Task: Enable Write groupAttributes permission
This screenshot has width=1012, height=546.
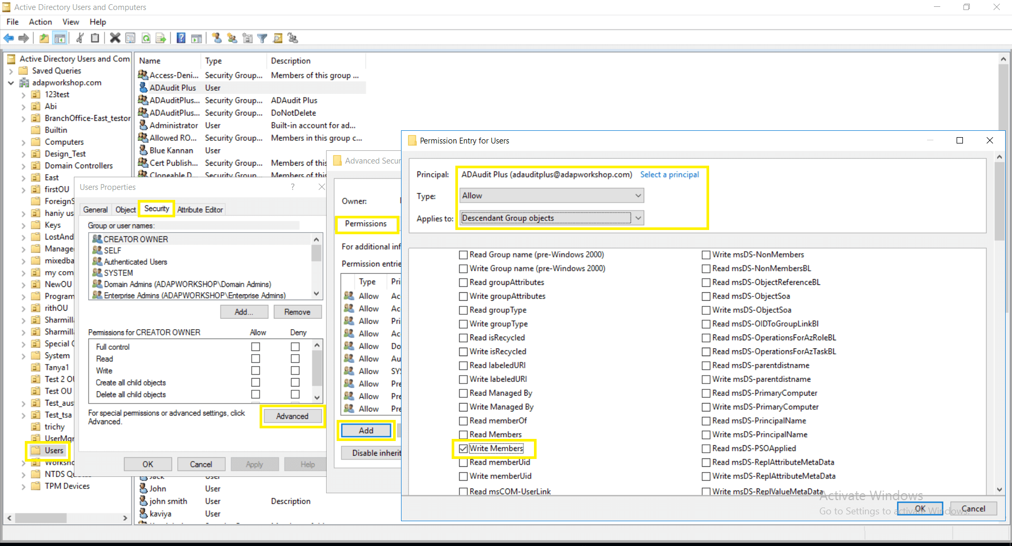Action: pyautogui.click(x=462, y=296)
